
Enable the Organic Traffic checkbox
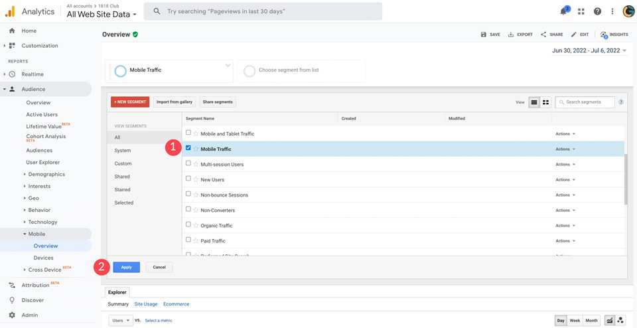click(x=188, y=225)
